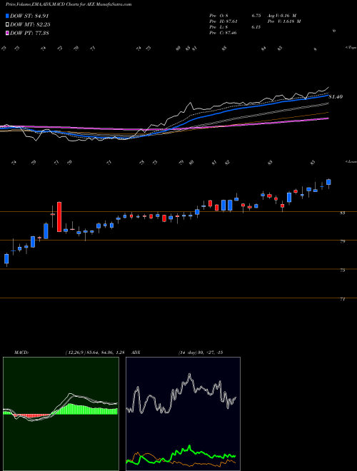Click the 'Pre C: 87.46' value

[x=223, y=33]
